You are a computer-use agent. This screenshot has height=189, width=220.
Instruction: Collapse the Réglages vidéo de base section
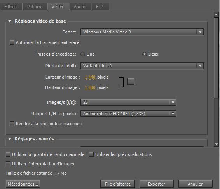pos(10,21)
